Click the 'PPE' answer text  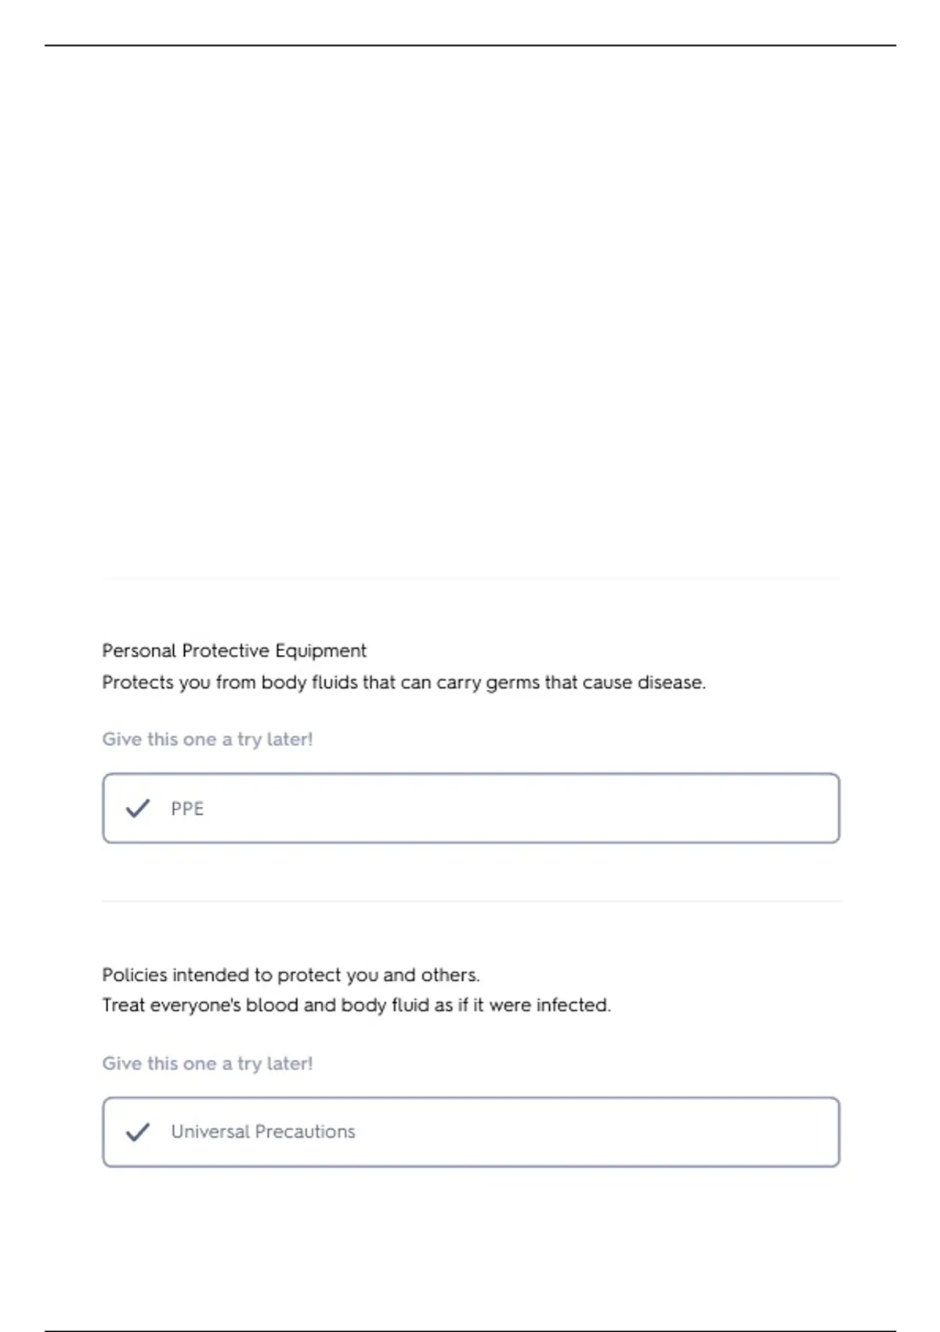(187, 809)
